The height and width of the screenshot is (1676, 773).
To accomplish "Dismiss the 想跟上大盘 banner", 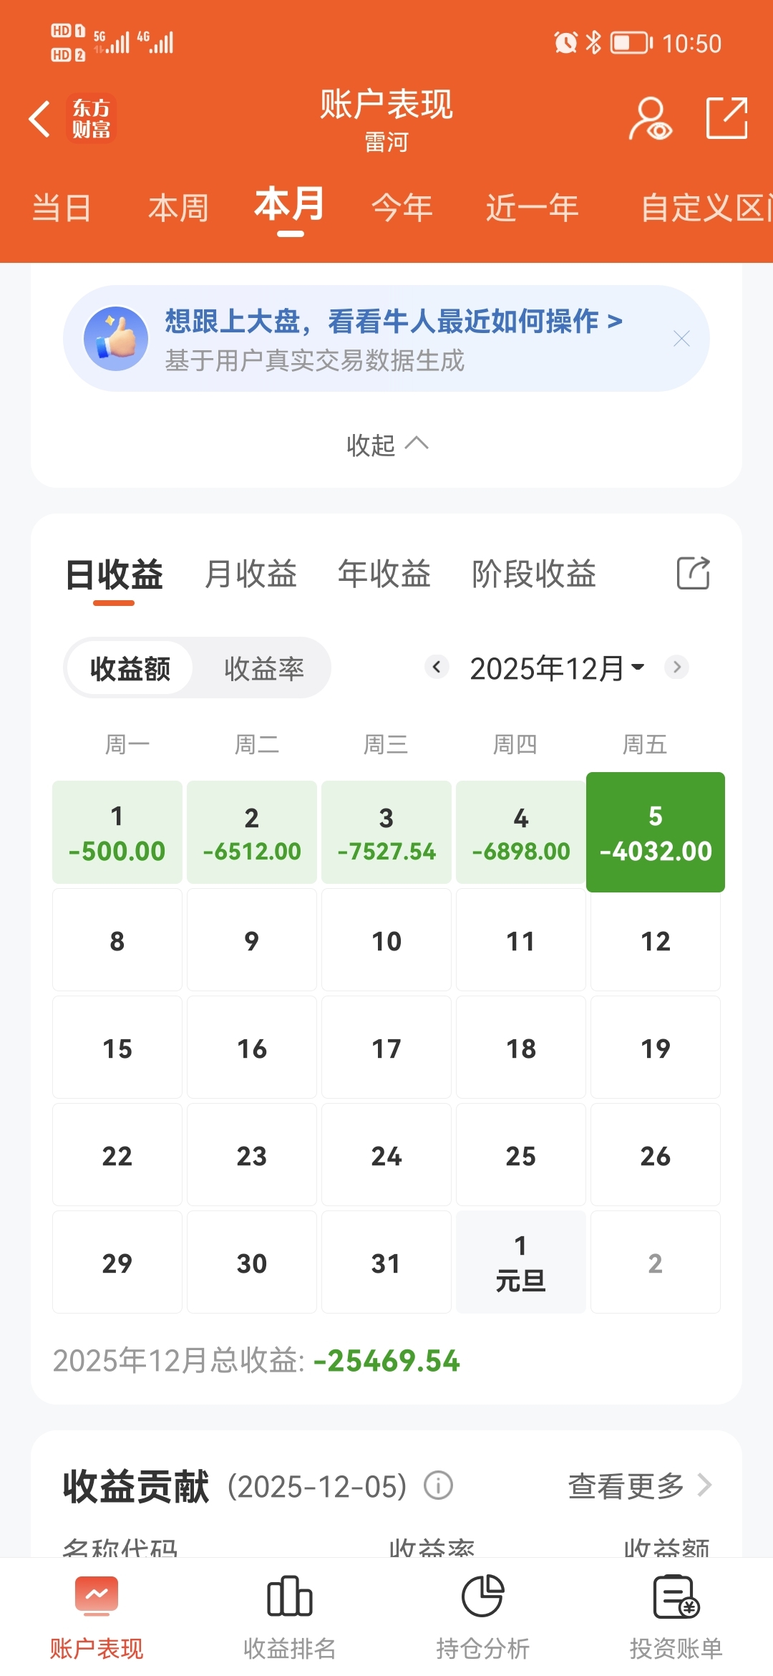I will [x=681, y=339].
